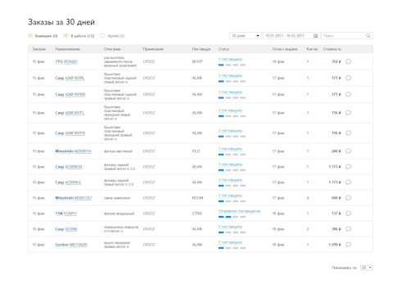
Task: Open the Casp 42MF497FR part link
Action: tap(70, 133)
